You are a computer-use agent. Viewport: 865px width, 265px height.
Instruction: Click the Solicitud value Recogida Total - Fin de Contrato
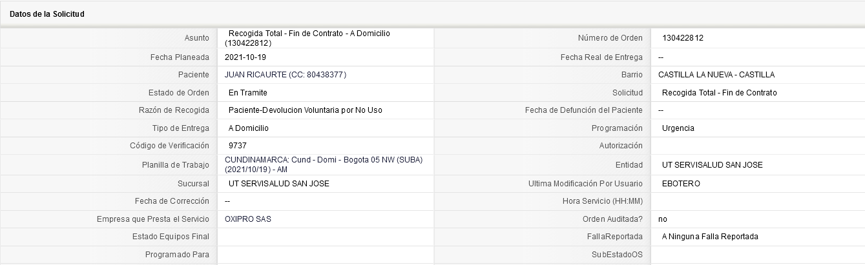pos(719,93)
